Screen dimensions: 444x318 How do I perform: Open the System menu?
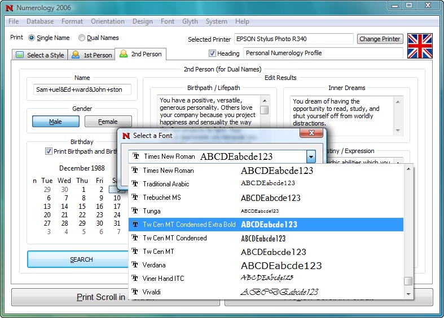pyautogui.click(x=216, y=21)
